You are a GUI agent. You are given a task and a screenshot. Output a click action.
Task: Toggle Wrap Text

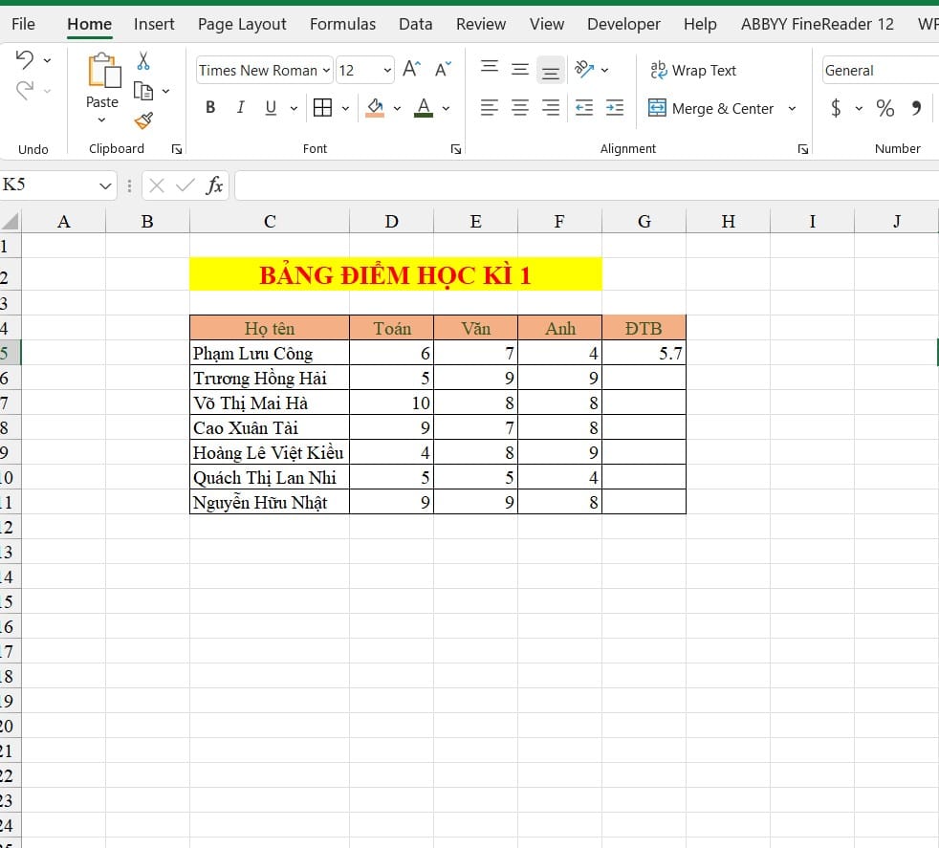[x=693, y=70]
